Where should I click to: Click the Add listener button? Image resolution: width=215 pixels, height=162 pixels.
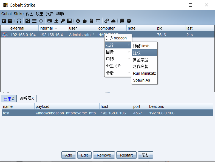[x=69, y=155]
